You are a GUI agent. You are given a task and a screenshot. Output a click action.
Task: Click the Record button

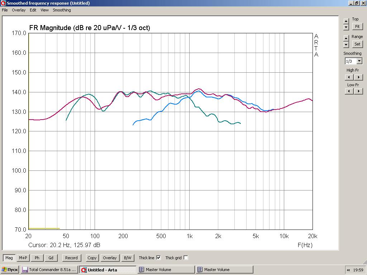click(x=71, y=258)
